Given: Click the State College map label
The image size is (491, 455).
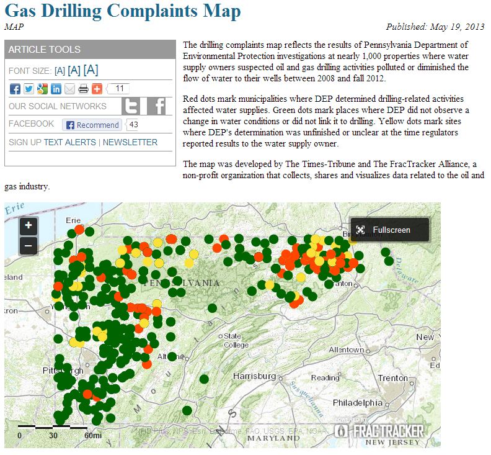Looking at the screenshot, I should click(236, 341).
